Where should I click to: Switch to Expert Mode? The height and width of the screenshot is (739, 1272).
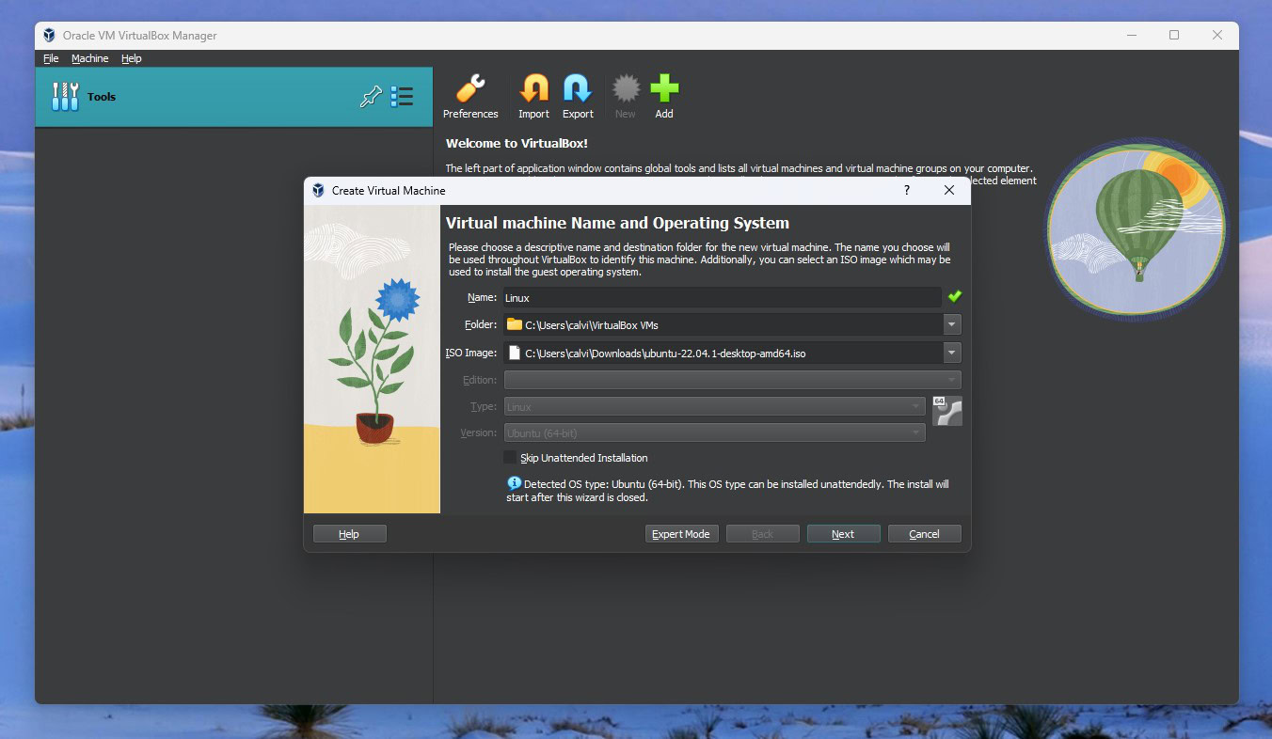click(x=681, y=534)
